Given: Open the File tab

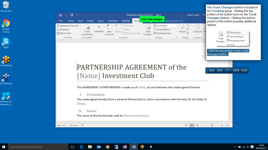Looking at the screenshot, I should coord(61,21).
